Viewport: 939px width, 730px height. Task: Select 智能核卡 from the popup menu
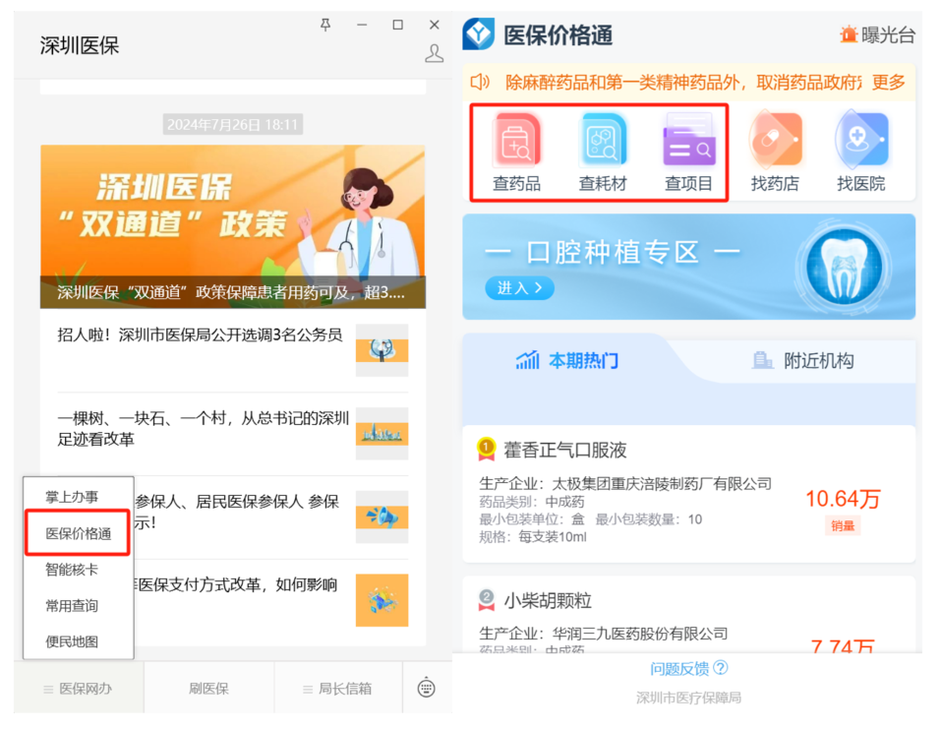coord(72,570)
